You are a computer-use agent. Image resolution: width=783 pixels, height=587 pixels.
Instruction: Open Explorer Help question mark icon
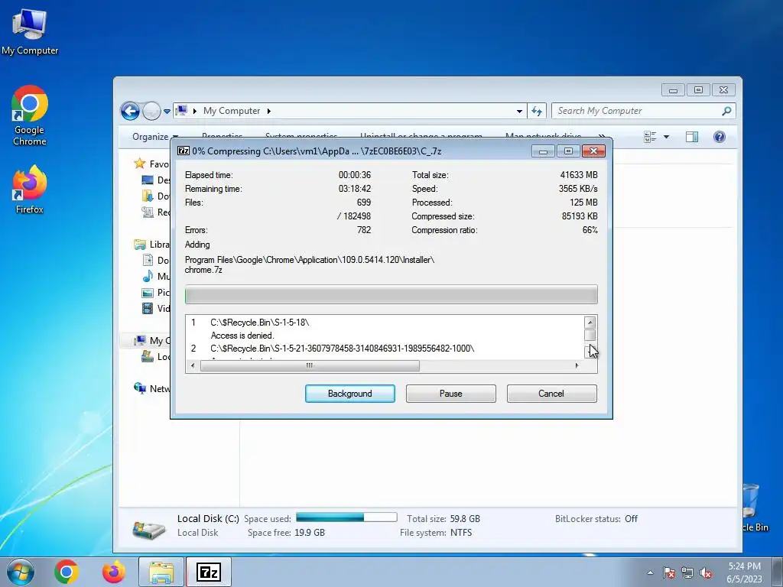point(719,137)
